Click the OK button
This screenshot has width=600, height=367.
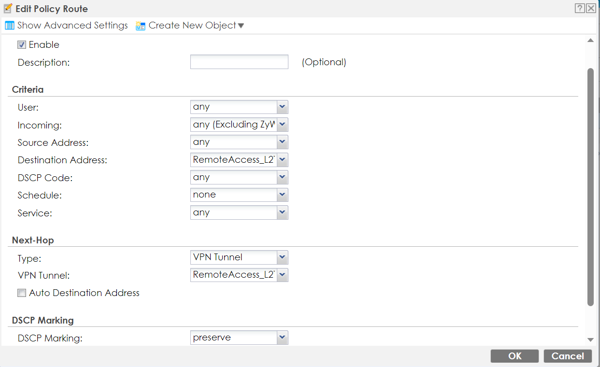514,356
